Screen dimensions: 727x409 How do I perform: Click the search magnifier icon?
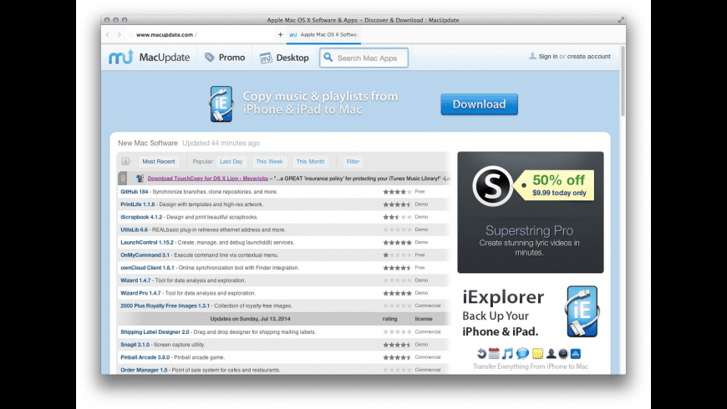[328, 57]
